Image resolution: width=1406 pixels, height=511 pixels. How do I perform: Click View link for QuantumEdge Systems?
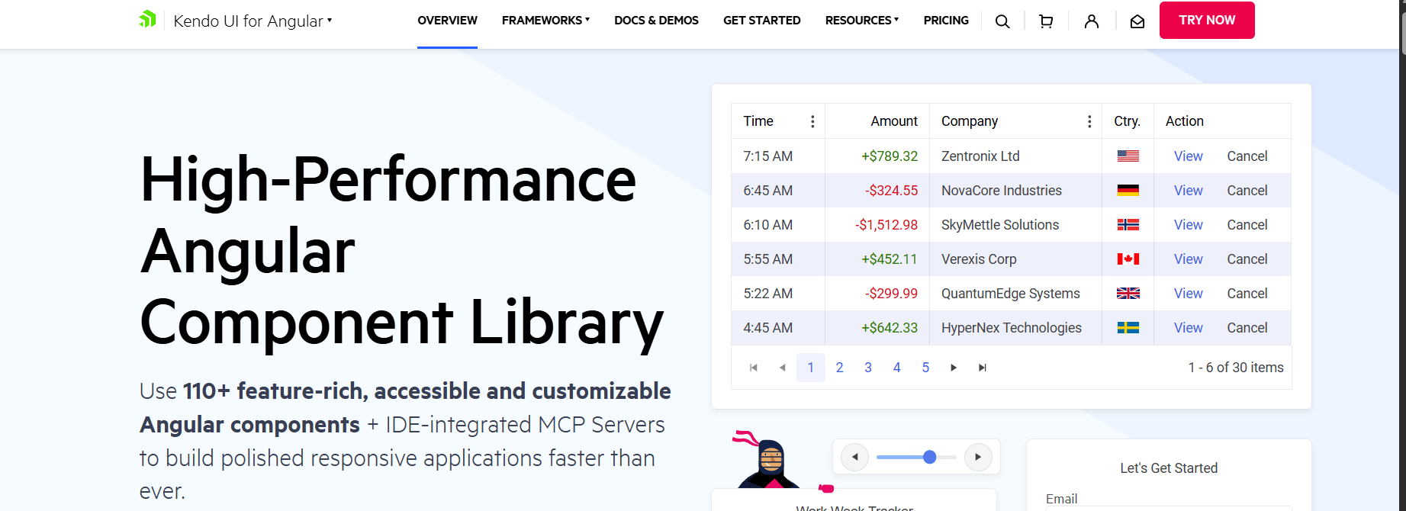pyautogui.click(x=1188, y=294)
